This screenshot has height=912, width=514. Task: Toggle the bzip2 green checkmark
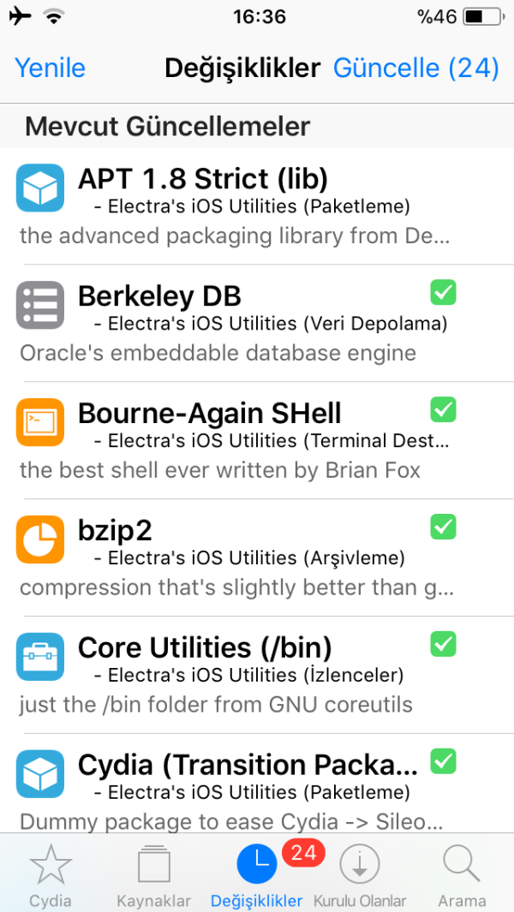[x=443, y=527]
